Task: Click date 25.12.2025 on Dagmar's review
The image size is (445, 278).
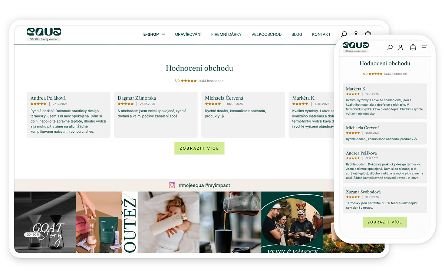Action: coord(148,104)
